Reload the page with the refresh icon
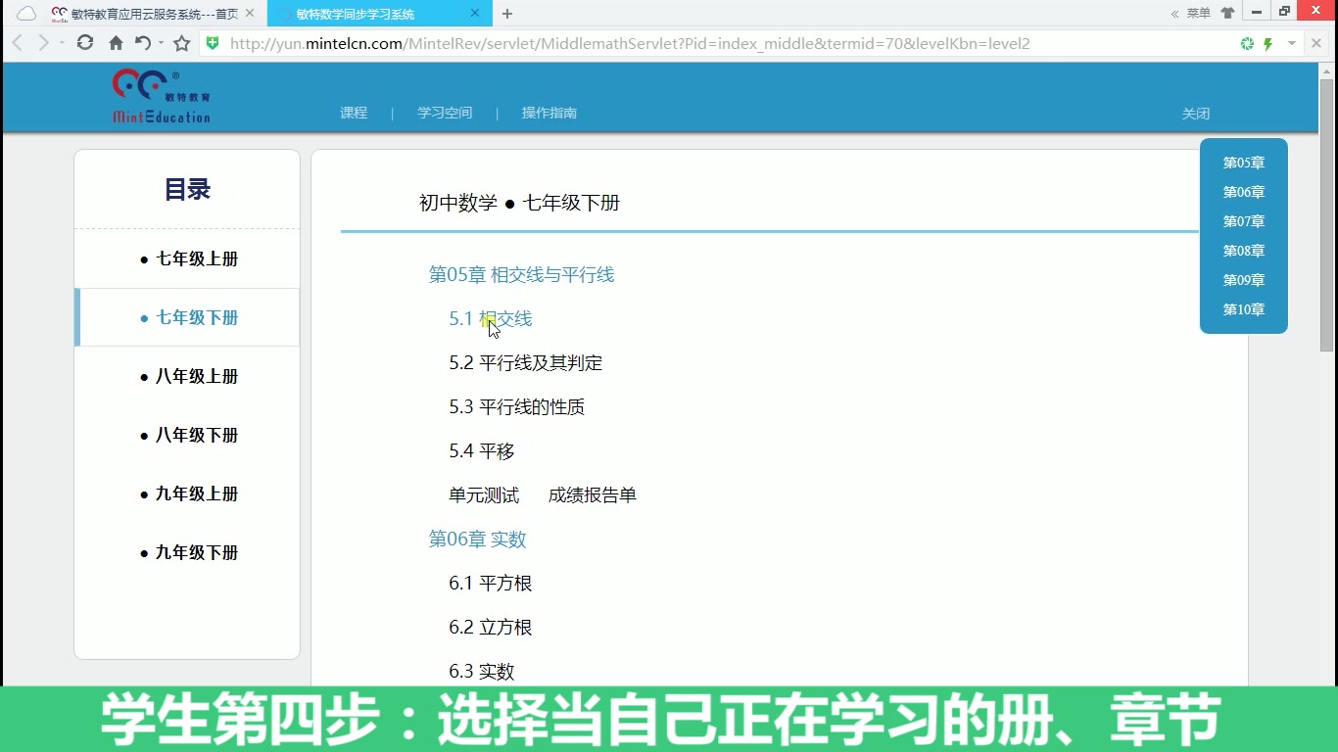The height and width of the screenshot is (752, 1338). pos(85,43)
